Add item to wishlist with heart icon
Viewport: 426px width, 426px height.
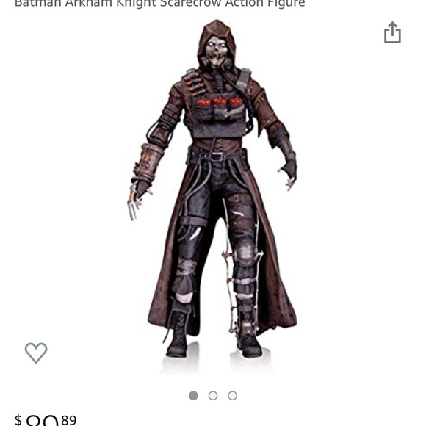(36, 353)
